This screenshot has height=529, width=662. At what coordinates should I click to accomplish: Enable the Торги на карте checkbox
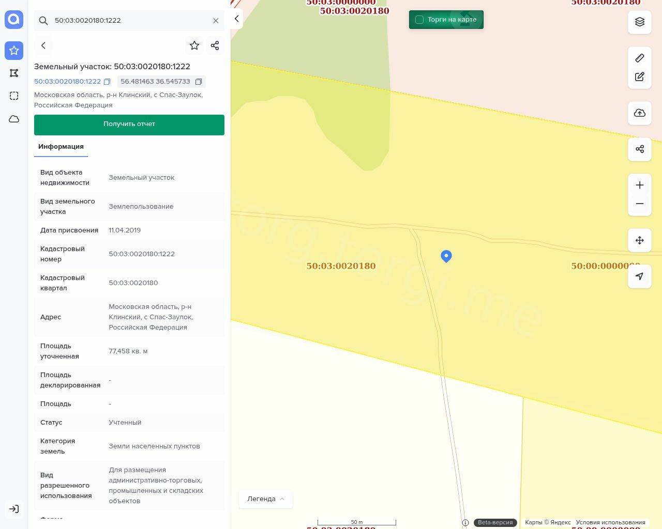point(419,20)
